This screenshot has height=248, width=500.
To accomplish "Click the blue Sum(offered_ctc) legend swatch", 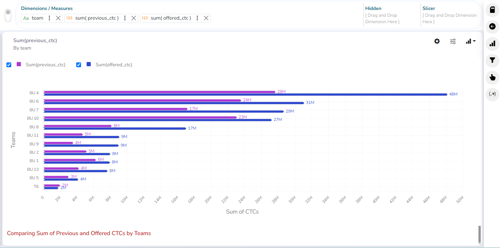I will (89, 64).
